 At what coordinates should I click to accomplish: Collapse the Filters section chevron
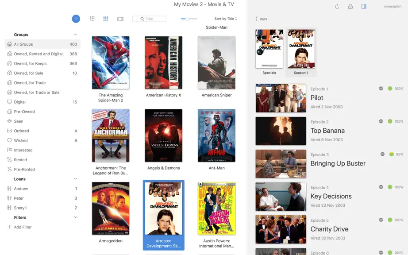[75, 217]
